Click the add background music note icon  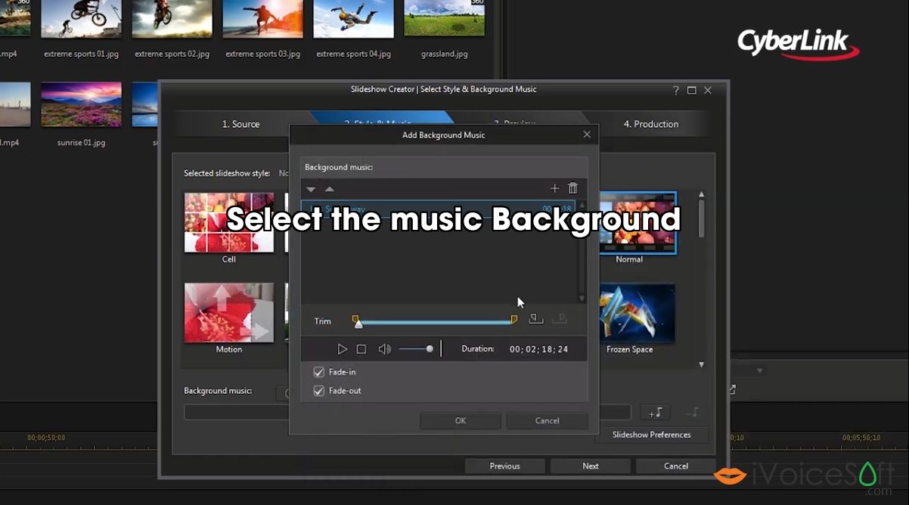pyautogui.click(x=655, y=412)
